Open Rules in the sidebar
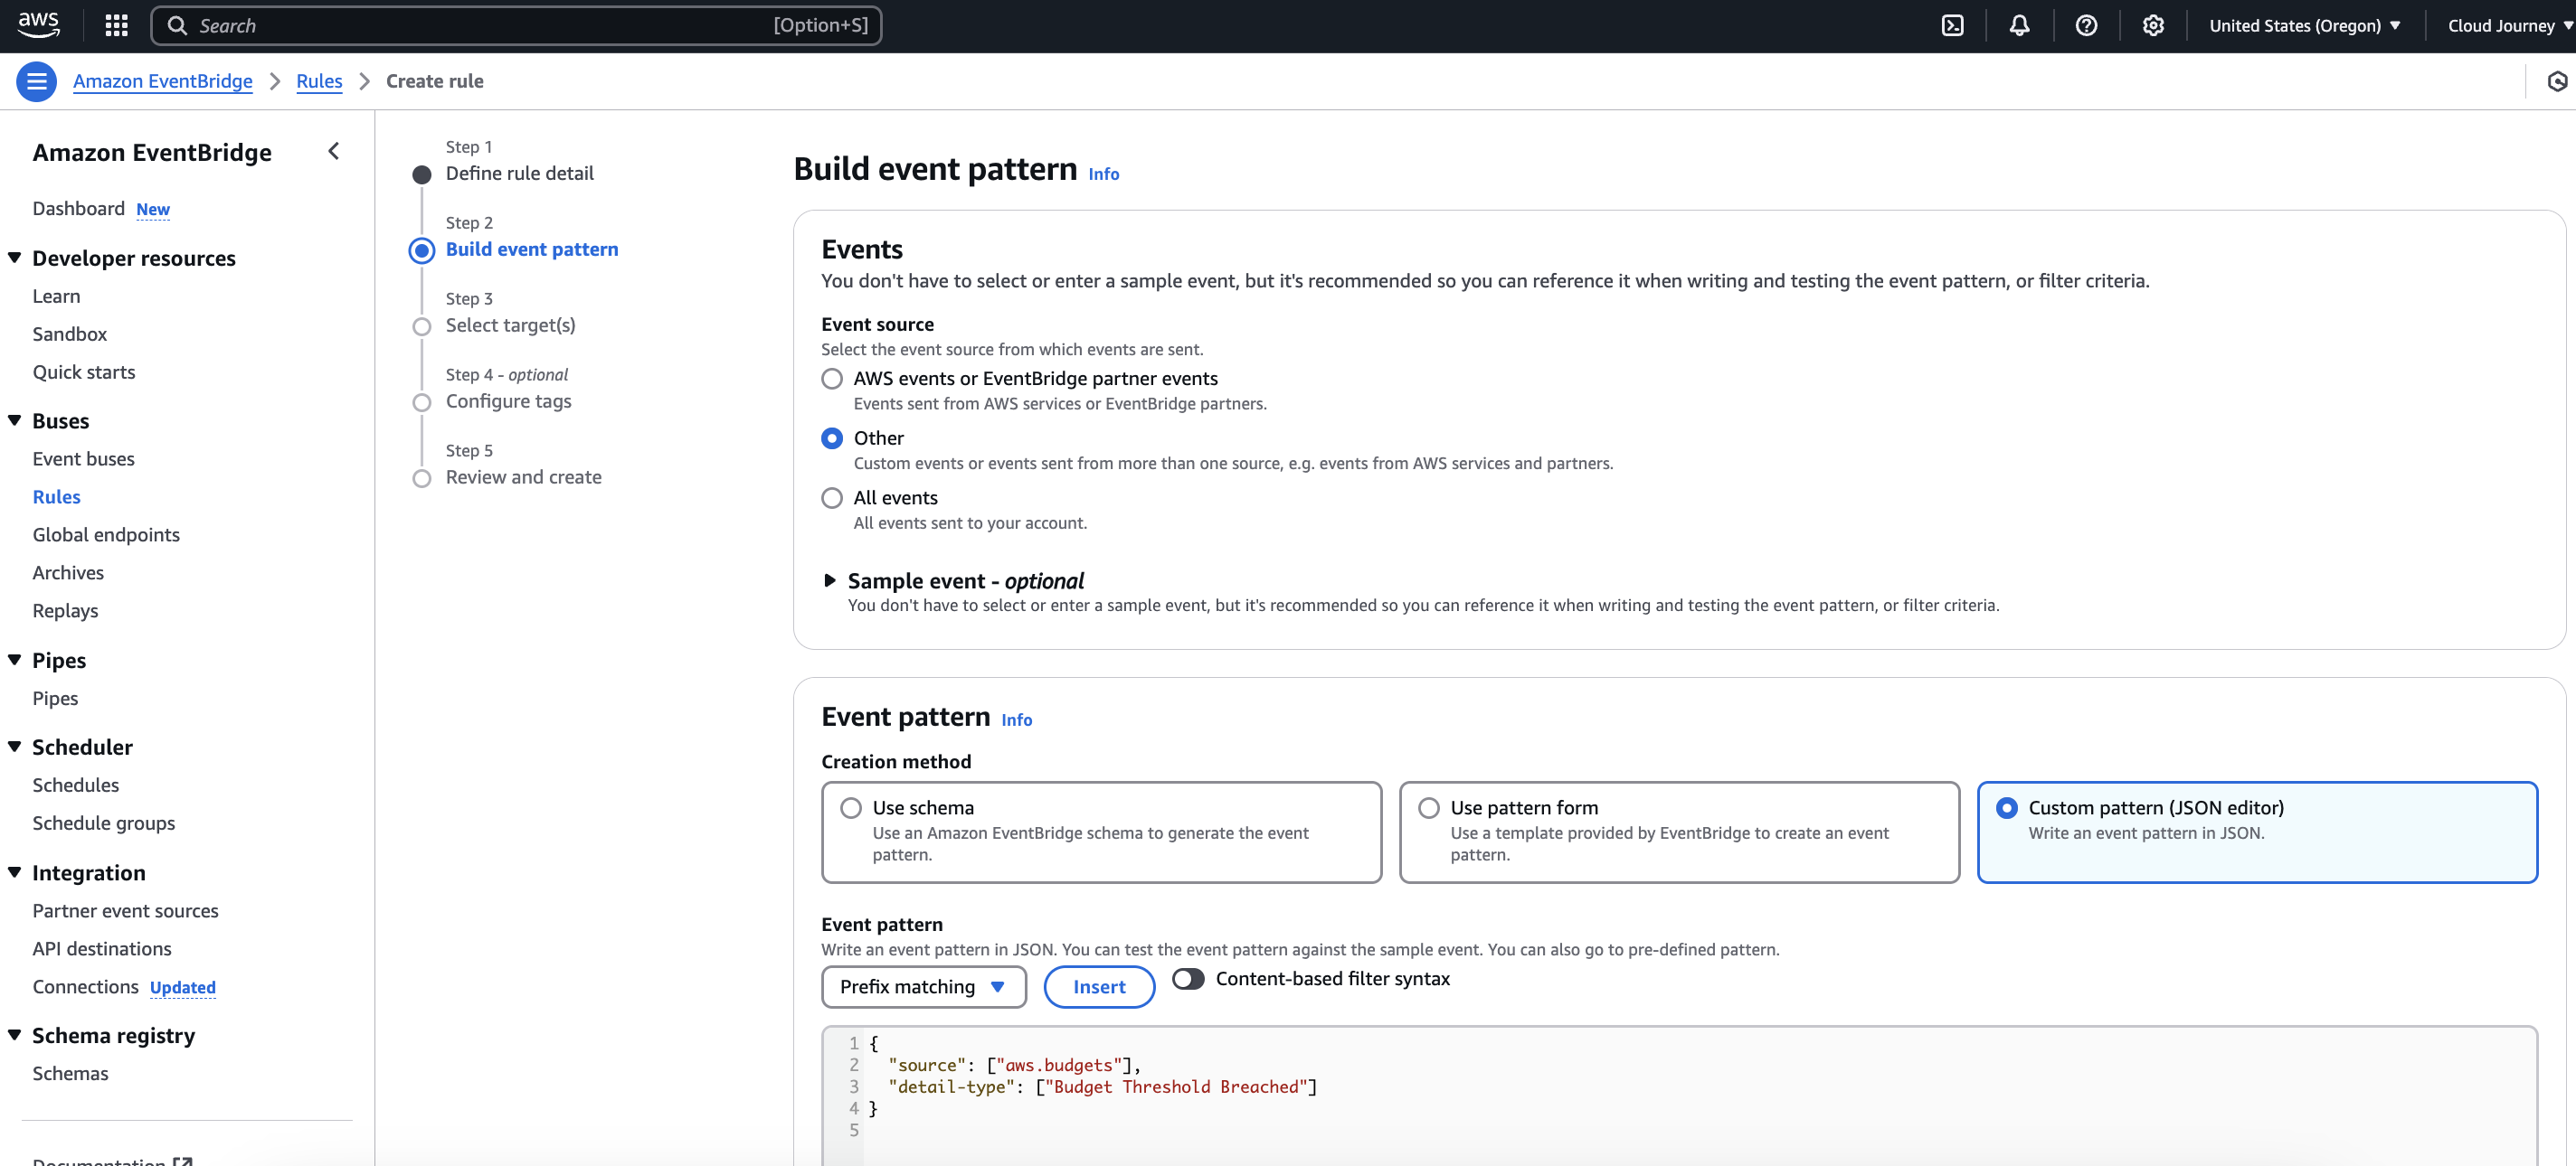The width and height of the screenshot is (2576, 1166). coord(56,497)
